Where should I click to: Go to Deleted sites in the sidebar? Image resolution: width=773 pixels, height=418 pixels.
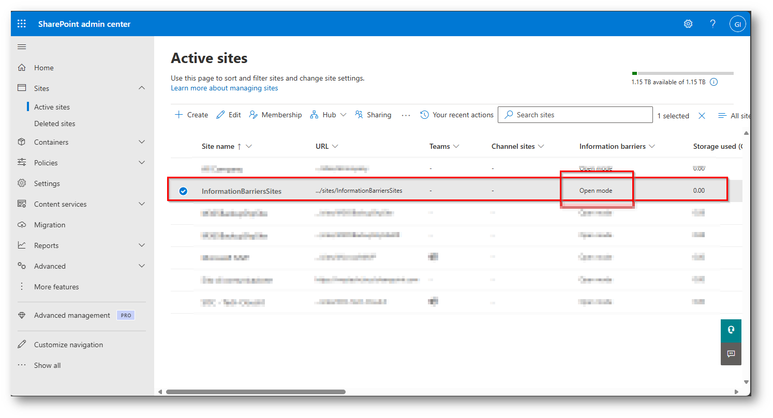(55, 123)
